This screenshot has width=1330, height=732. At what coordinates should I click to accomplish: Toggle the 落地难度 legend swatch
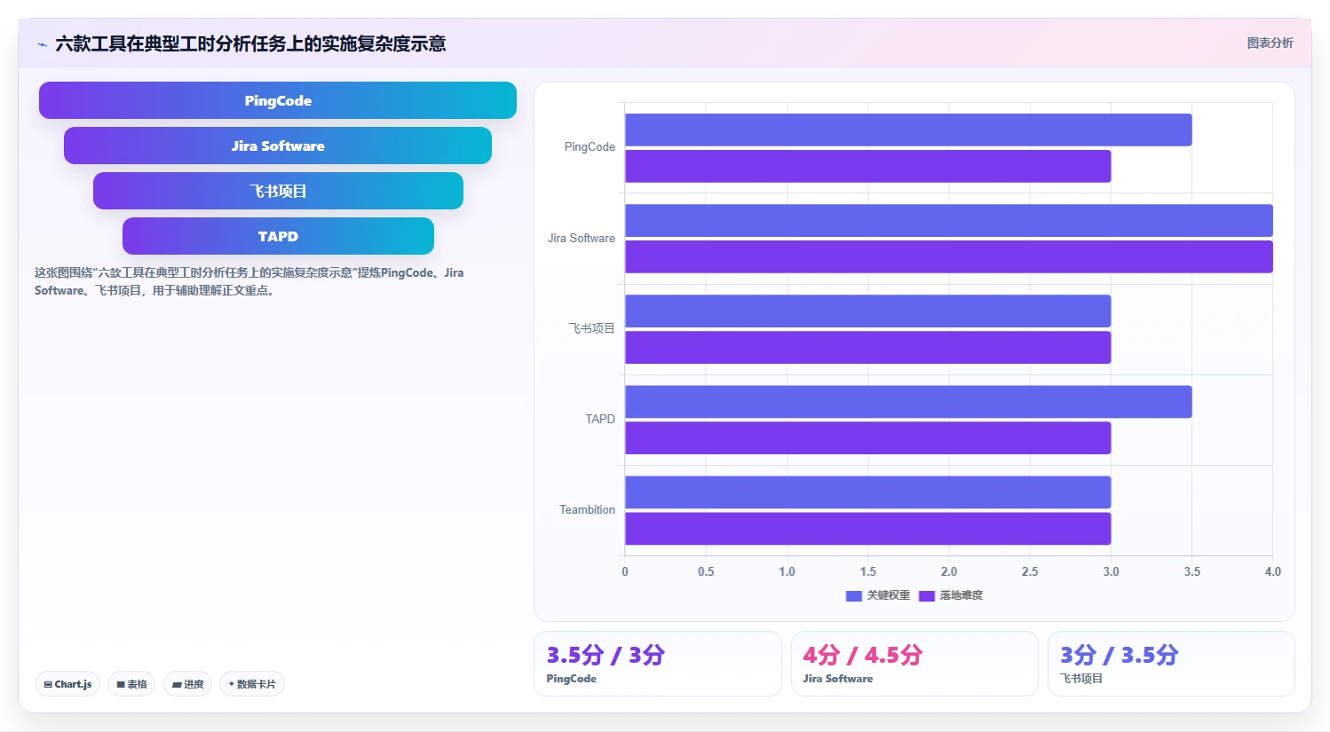click(x=927, y=596)
